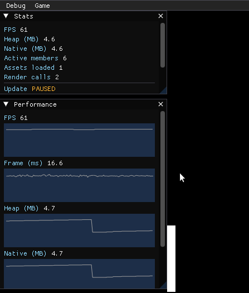Click the Assets loaded 1 line
Screen dimensions: 249x293
pyautogui.click(x=33, y=68)
